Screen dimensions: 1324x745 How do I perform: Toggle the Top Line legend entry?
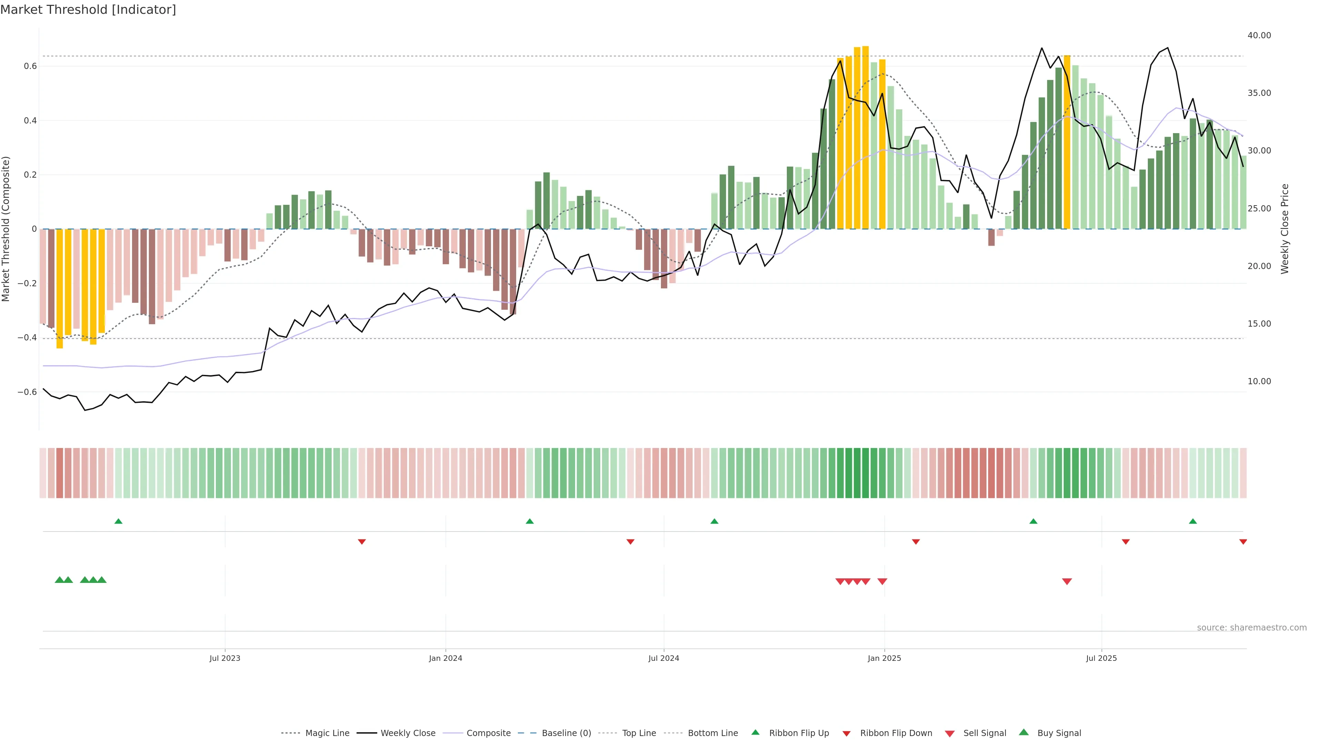(639, 733)
